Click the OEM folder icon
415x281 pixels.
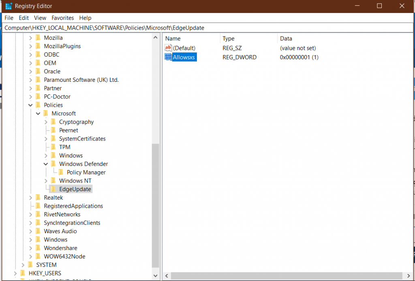click(x=38, y=63)
